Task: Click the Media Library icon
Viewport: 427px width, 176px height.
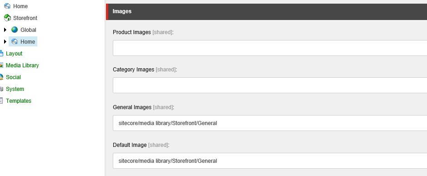Action: click(1, 65)
